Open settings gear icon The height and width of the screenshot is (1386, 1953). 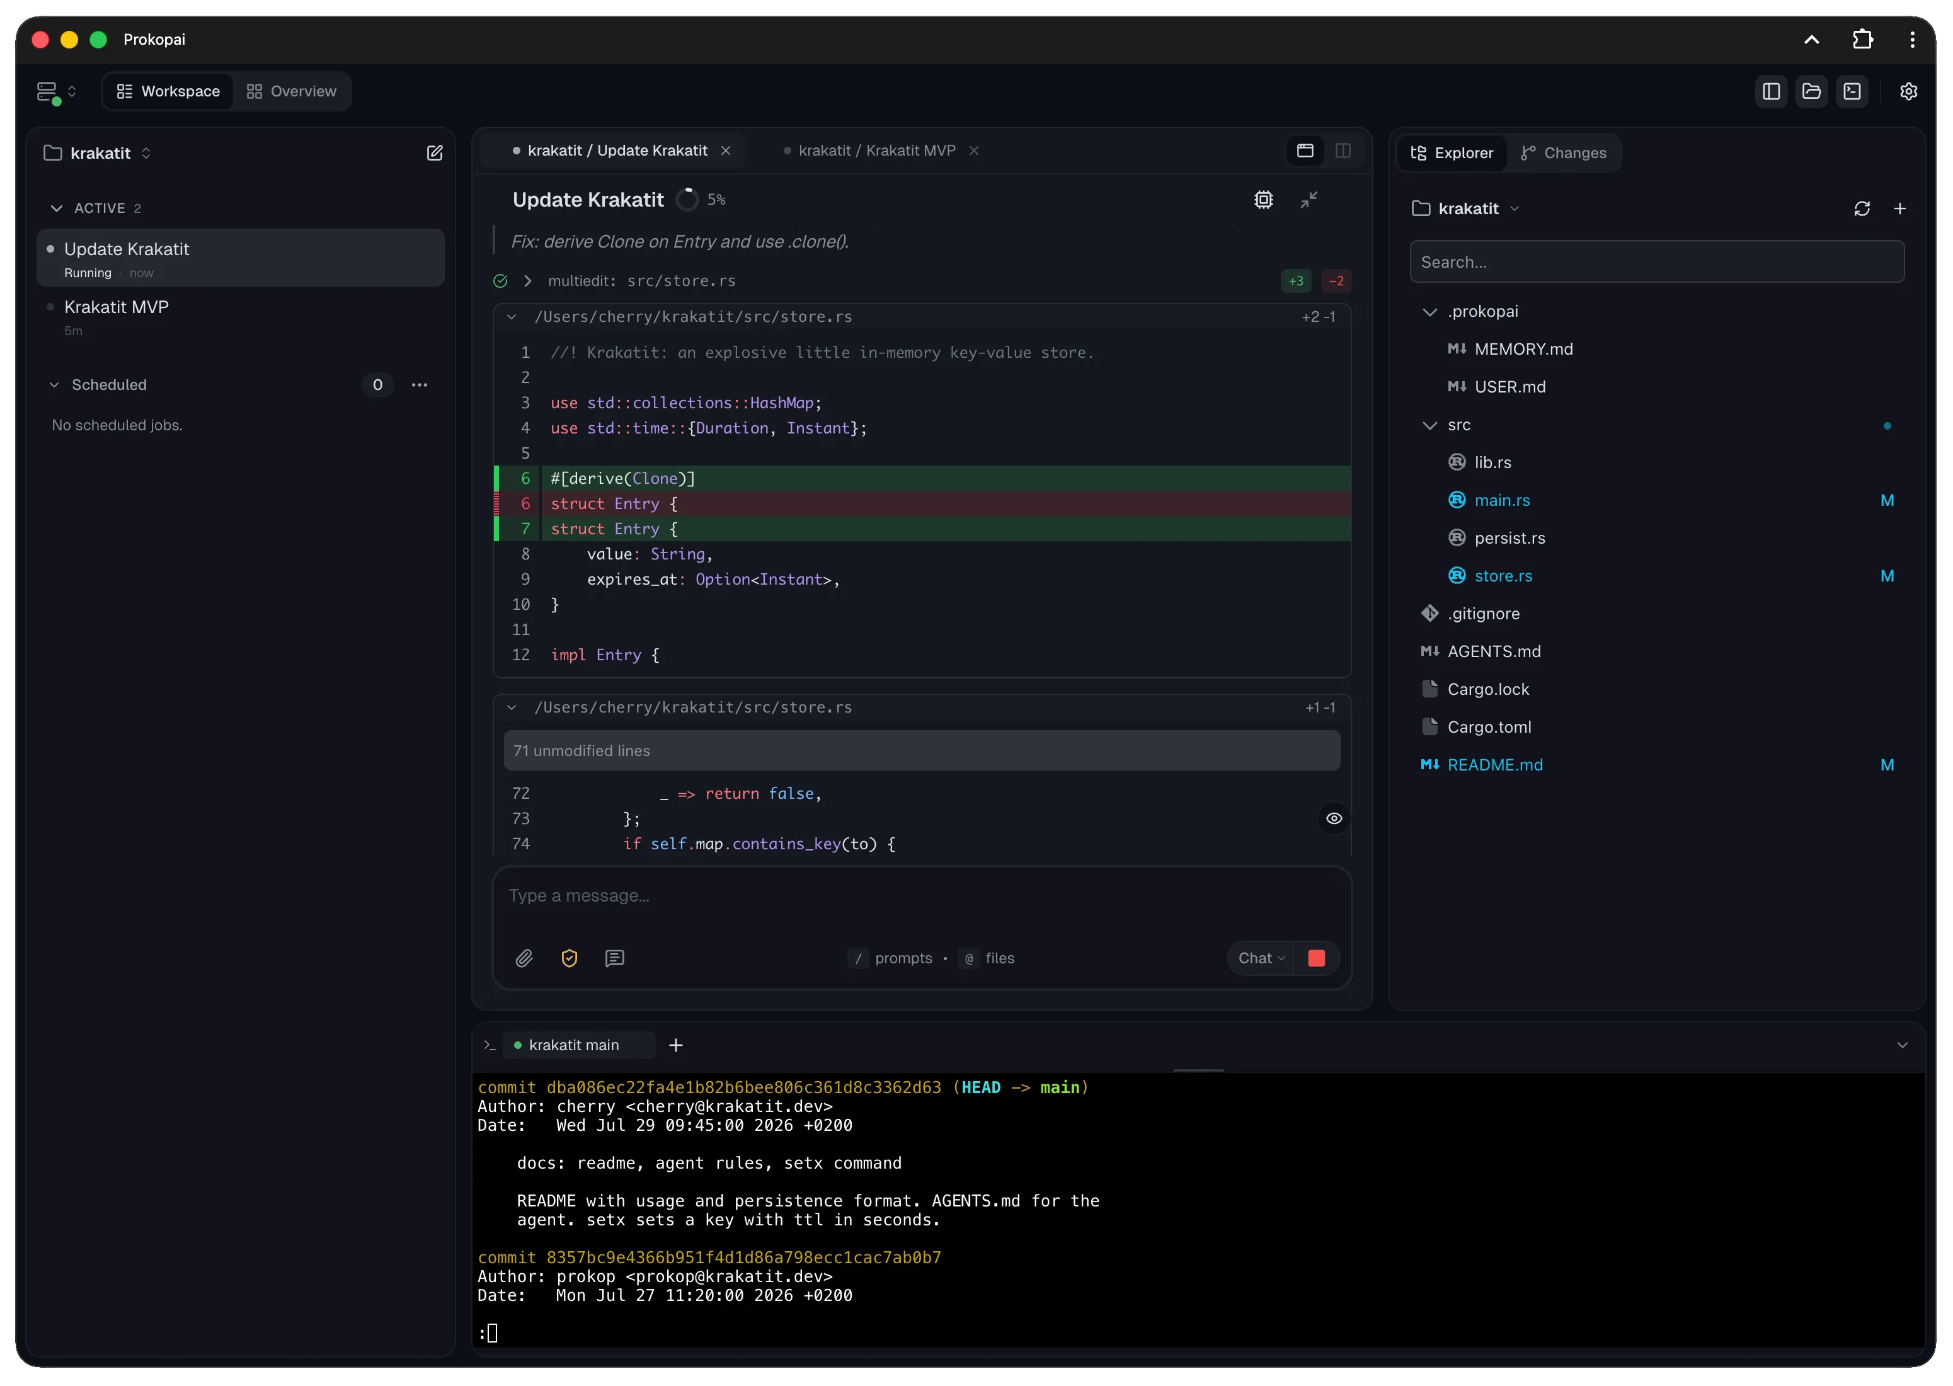click(x=1909, y=91)
